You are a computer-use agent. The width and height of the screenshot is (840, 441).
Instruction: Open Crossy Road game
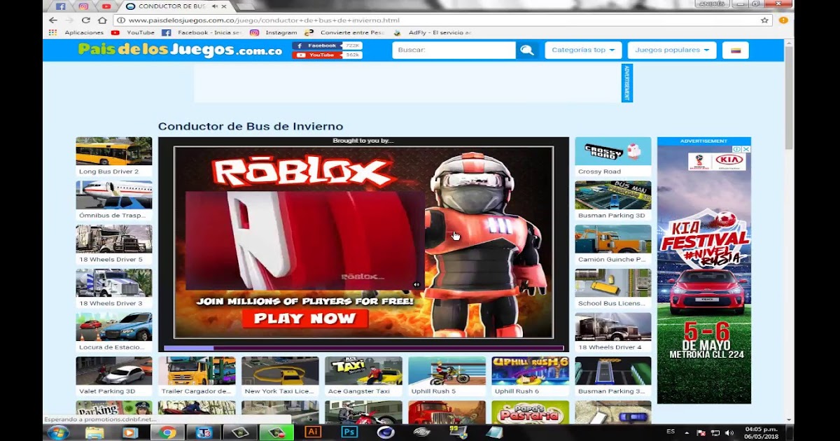(613, 157)
